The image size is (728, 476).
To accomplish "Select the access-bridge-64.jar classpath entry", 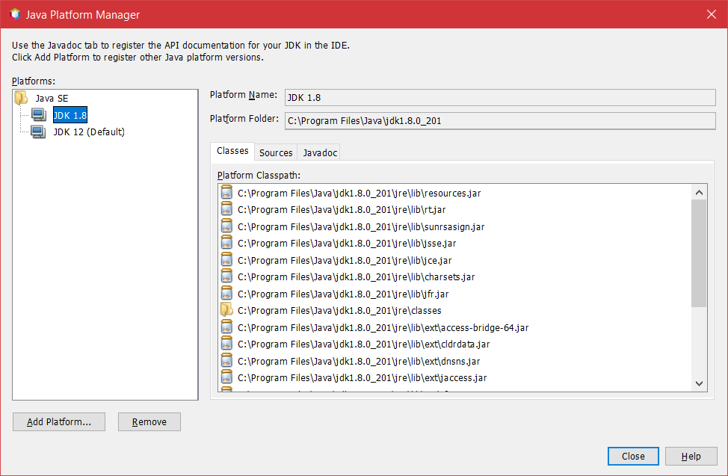I will pyautogui.click(x=383, y=327).
